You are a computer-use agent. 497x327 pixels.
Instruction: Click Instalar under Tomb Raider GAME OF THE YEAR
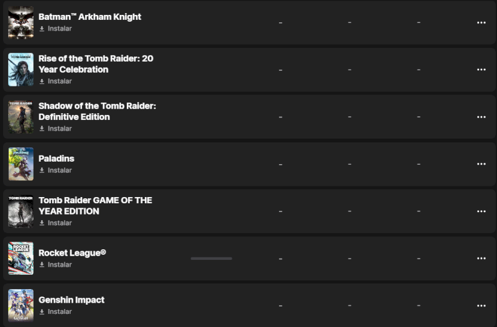point(60,223)
